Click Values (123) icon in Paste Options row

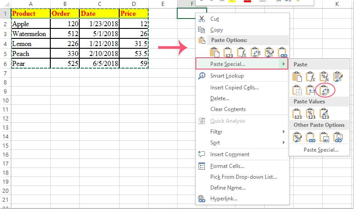tap(228, 52)
